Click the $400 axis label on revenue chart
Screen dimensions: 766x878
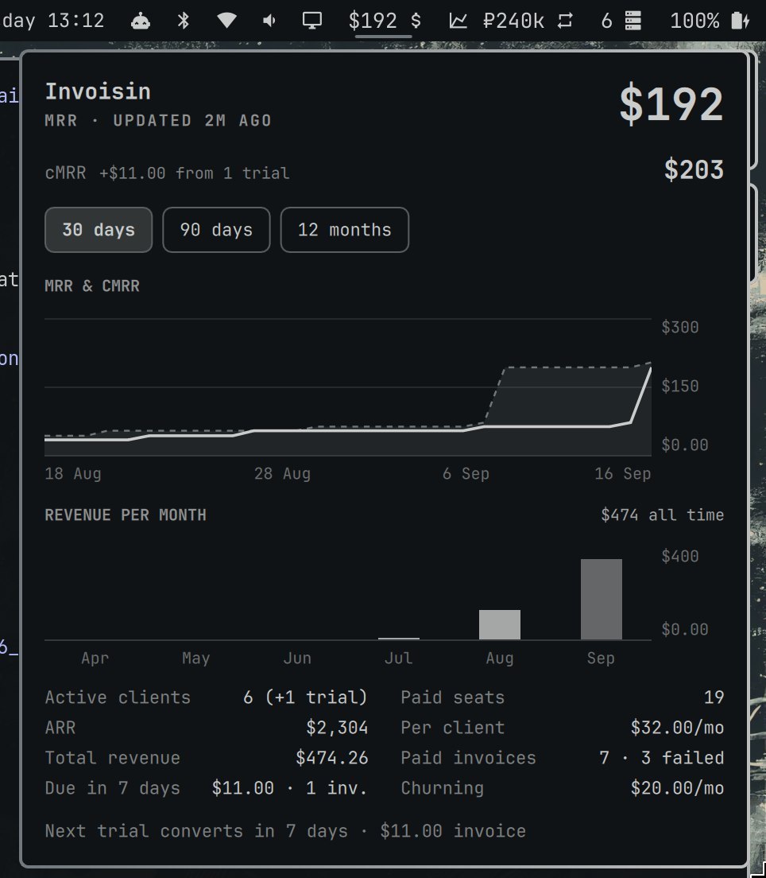pos(680,556)
